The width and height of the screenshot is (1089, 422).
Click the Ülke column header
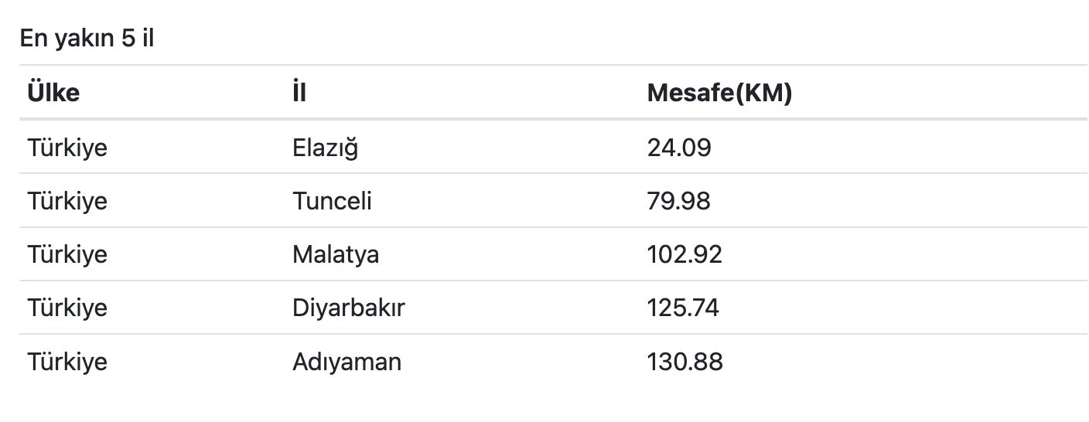53,93
